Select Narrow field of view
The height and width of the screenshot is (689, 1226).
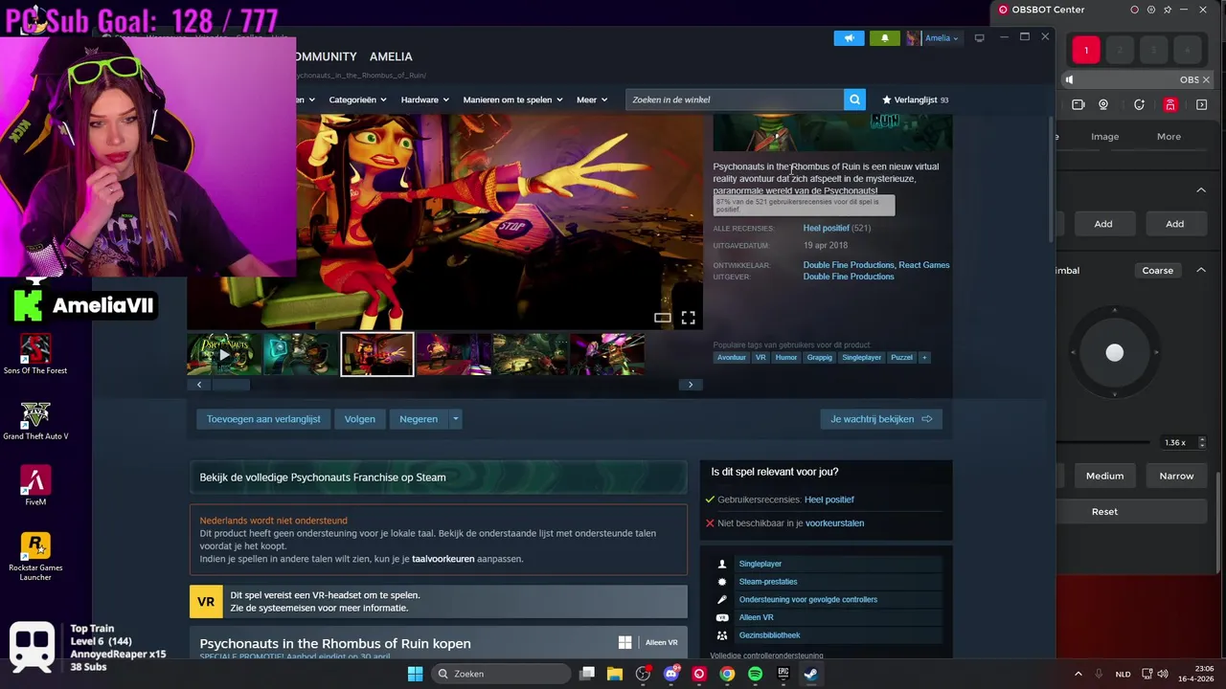1176,476
